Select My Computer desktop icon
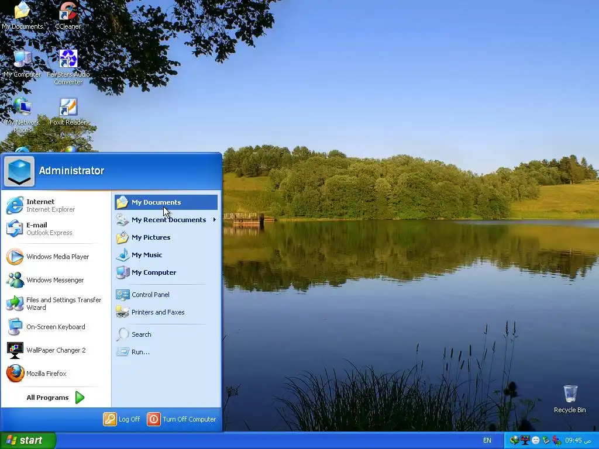 coord(22,64)
